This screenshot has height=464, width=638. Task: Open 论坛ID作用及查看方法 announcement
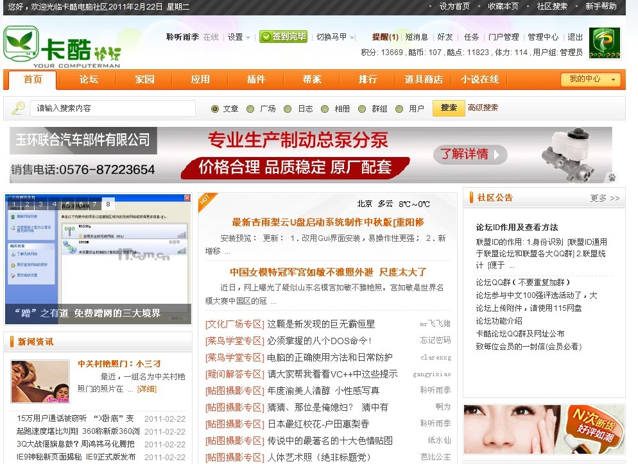pyautogui.click(x=517, y=227)
